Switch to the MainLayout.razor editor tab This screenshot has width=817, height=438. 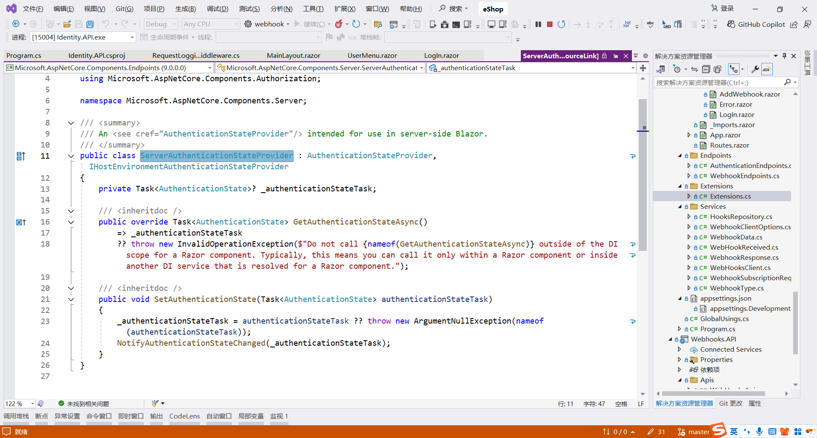[x=294, y=56]
